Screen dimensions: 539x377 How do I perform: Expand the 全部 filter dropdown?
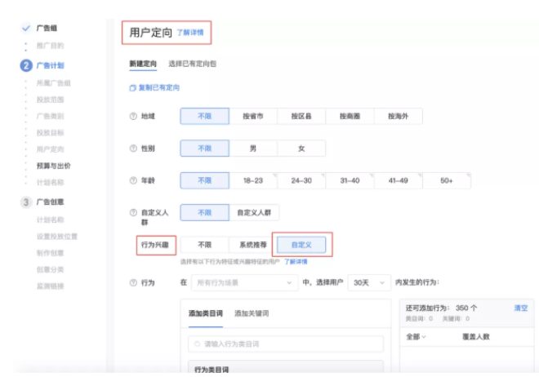pos(416,337)
